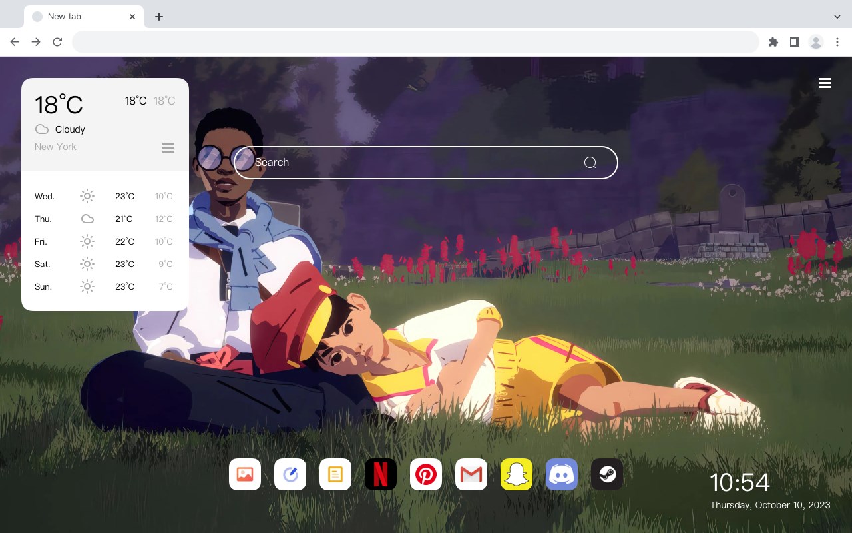Screen dimensions: 852x533
Task: Open the Gmail shortcut icon
Action: click(x=471, y=474)
